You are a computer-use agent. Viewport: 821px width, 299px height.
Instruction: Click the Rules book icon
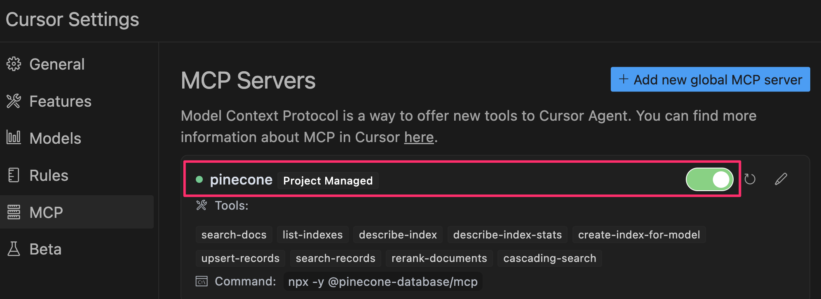[x=14, y=175]
